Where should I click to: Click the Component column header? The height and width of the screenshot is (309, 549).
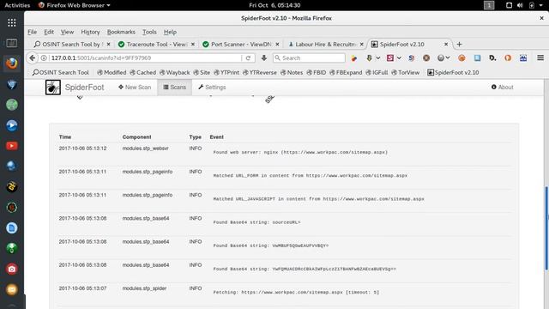coord(137,137)
